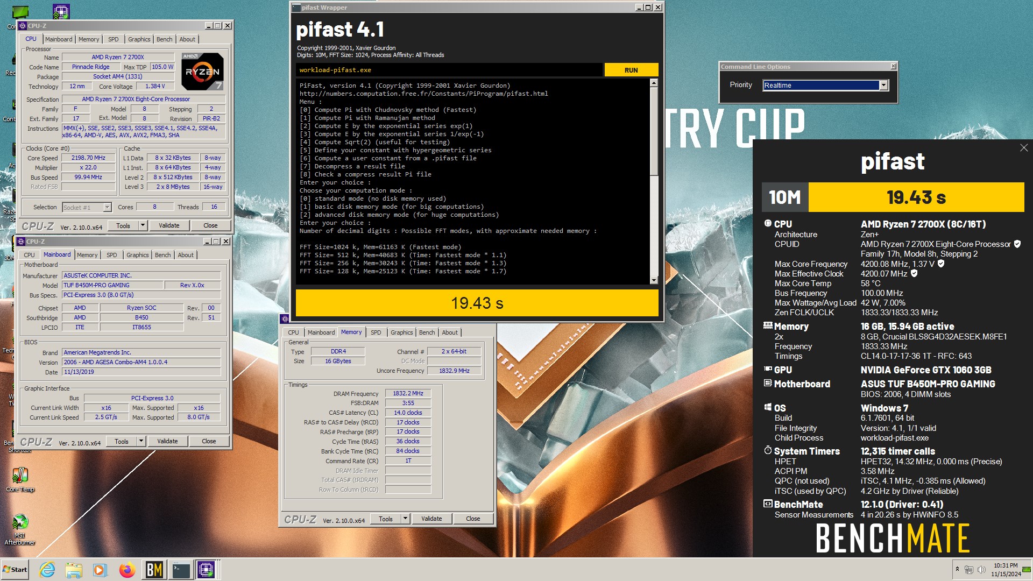Click pifast console scrollbar up arrow
This screenshot has height=581, width=1033.
click(x=654, y=83)
